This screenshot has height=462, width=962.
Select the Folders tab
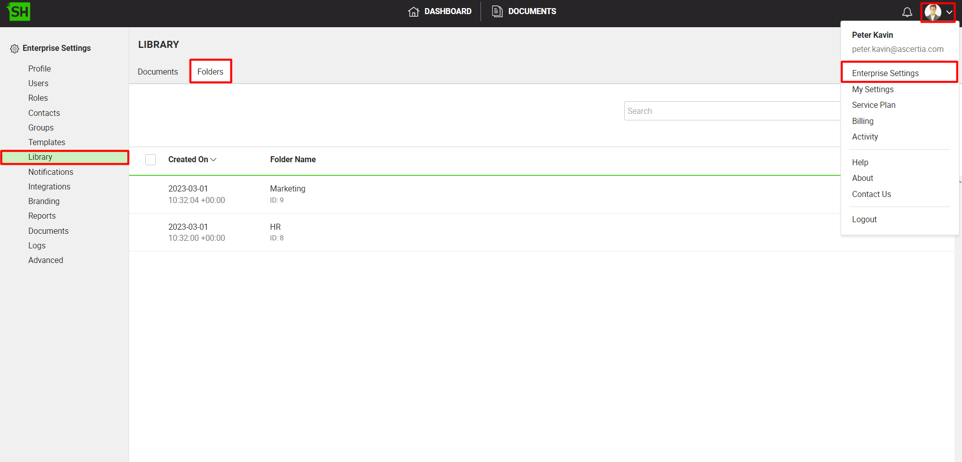click(210, 72)
